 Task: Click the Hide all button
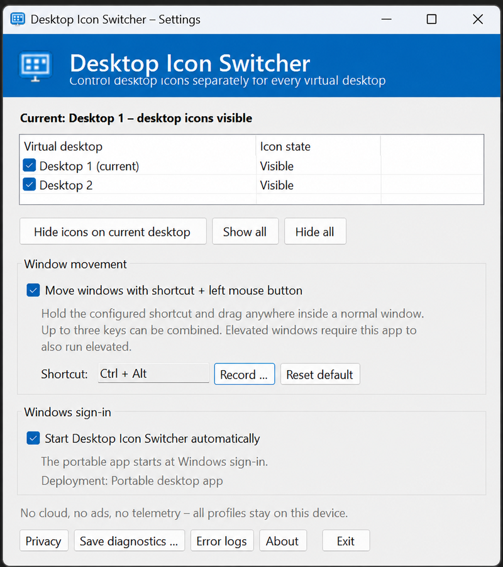[315, 231]
